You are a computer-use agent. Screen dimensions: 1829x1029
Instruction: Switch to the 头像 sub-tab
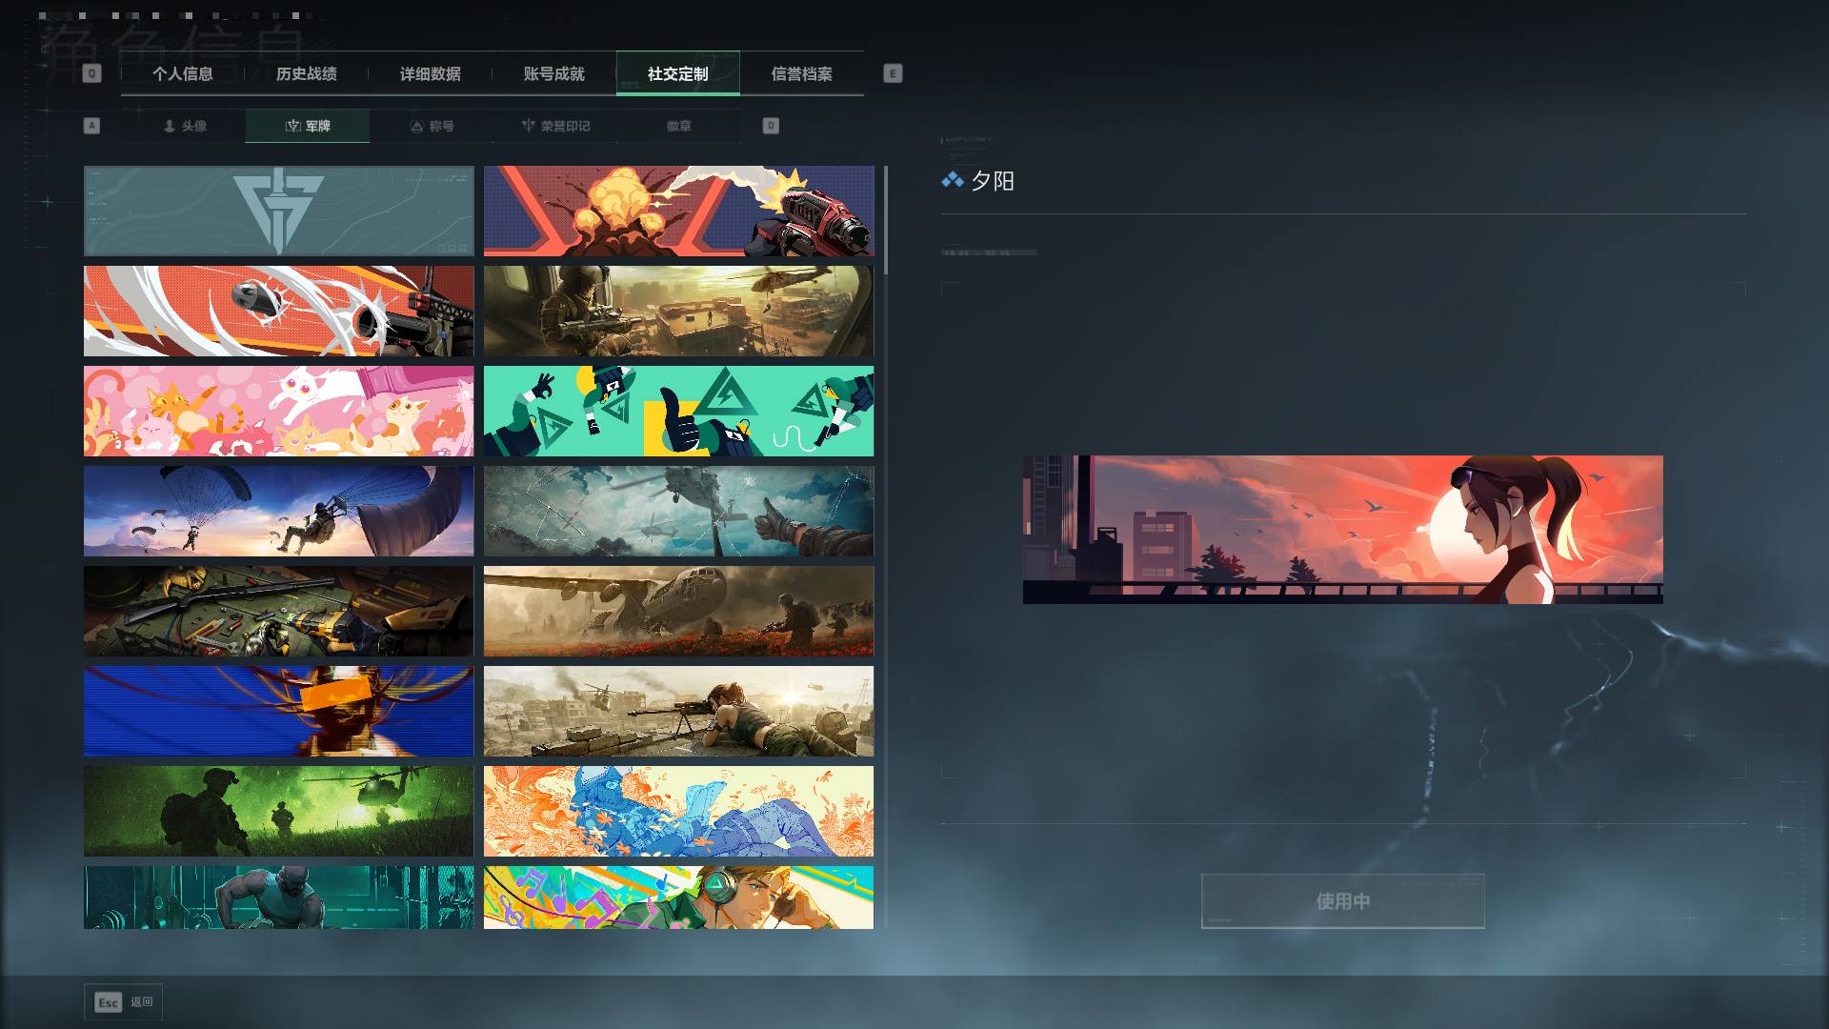[184, 126]
